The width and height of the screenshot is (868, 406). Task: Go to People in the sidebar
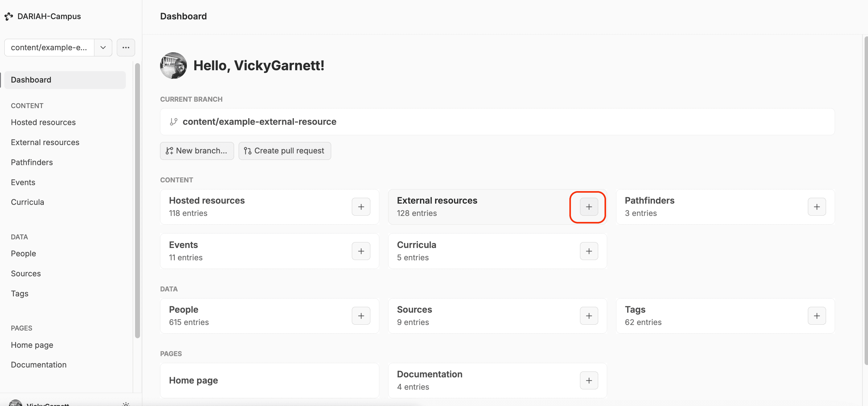[23, 254]
